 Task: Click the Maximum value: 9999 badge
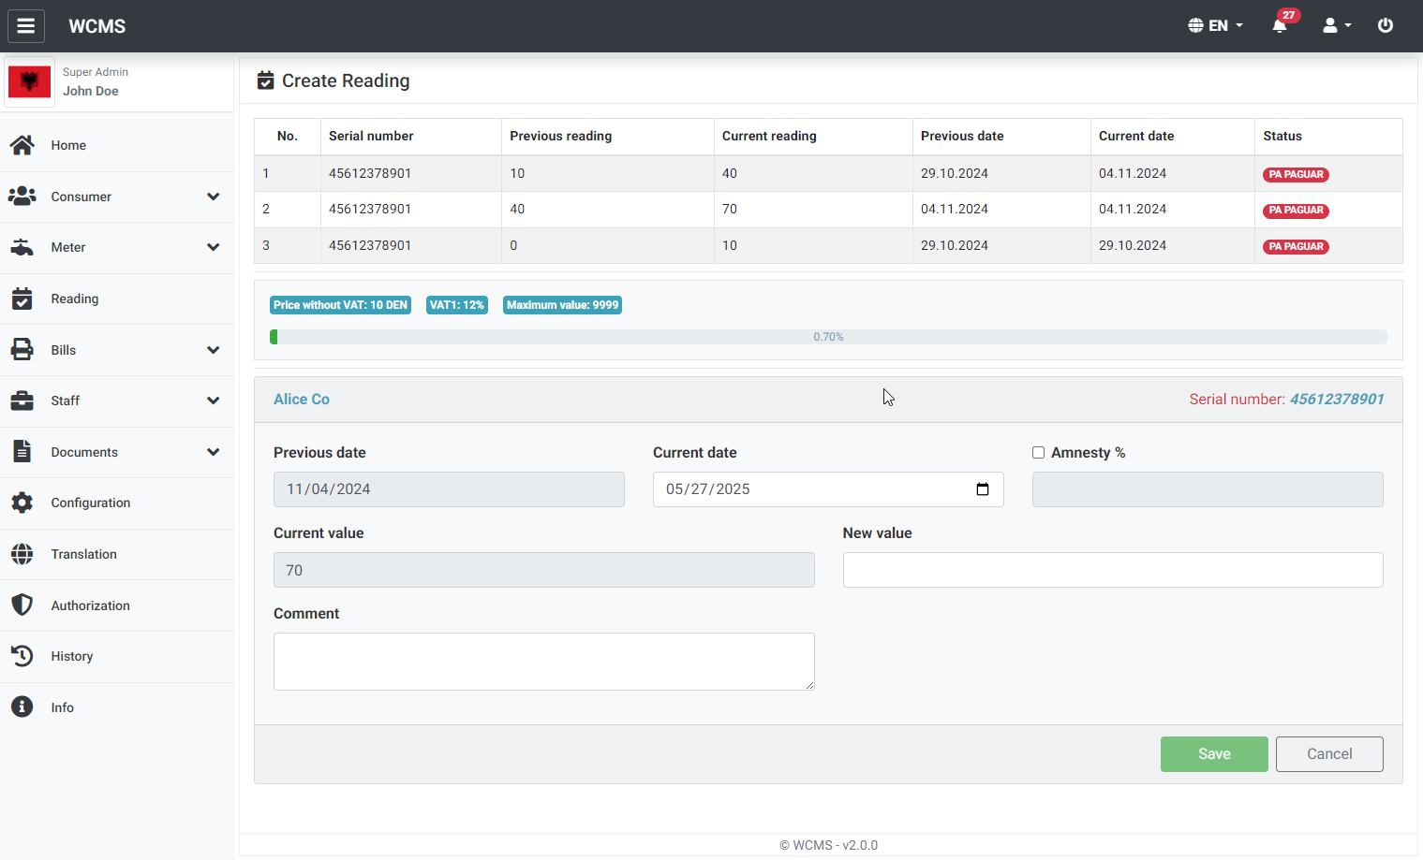click(x=562, y=305)
